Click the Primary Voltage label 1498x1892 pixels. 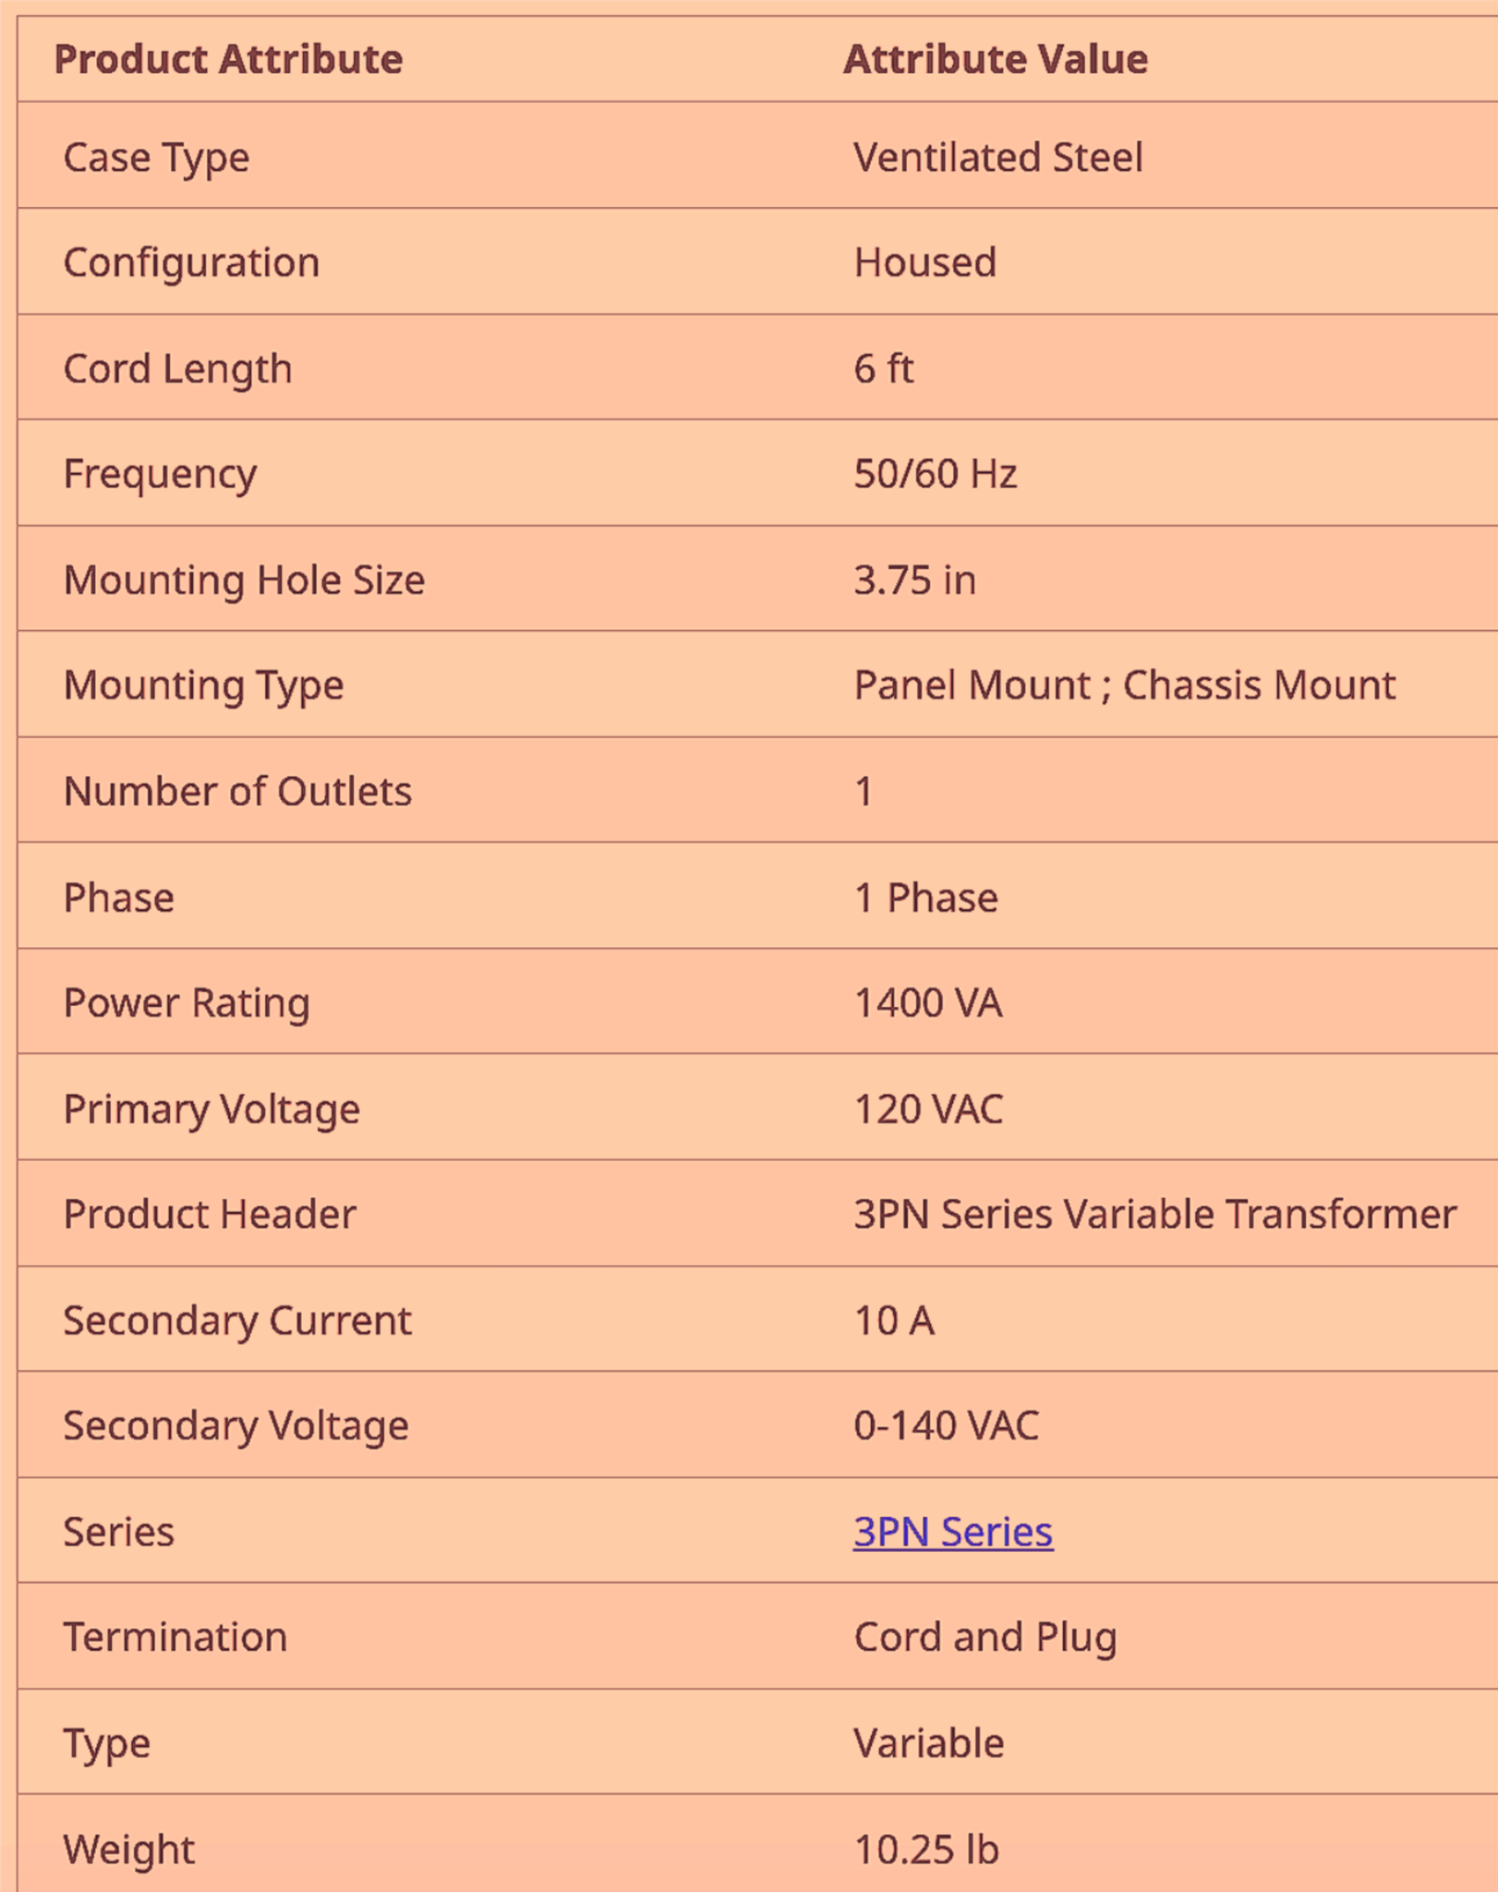[x=211, y=1109]
